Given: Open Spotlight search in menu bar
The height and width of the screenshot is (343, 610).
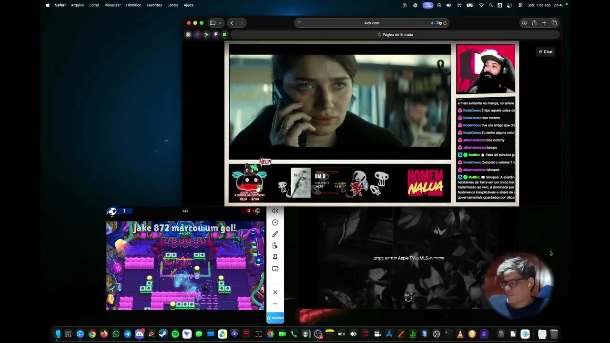Looking at the screenshot, I should tap(491, 5).
